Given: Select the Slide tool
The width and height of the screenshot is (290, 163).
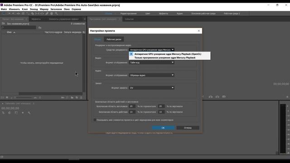Looking at the screenshot, I should click(x=42, y=14).
